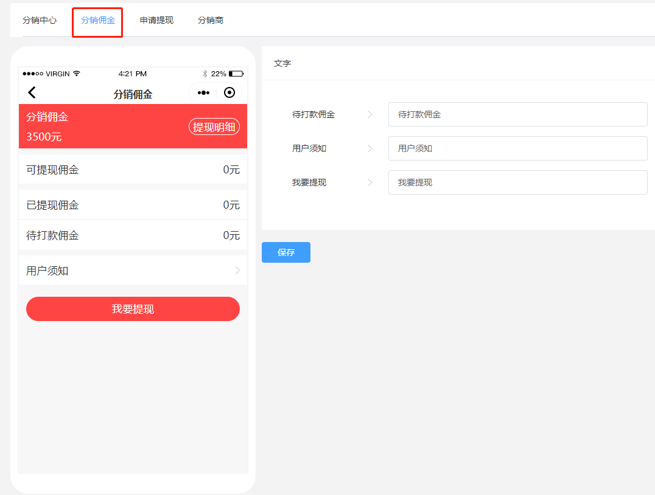
Task: Click the 待打款佣金 text input field
Action: pos(517,114)
